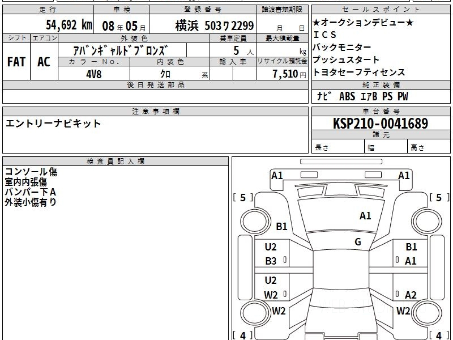453x340 pixels.
Task: Click the 内装色 header cell
Action: point(170,62)
